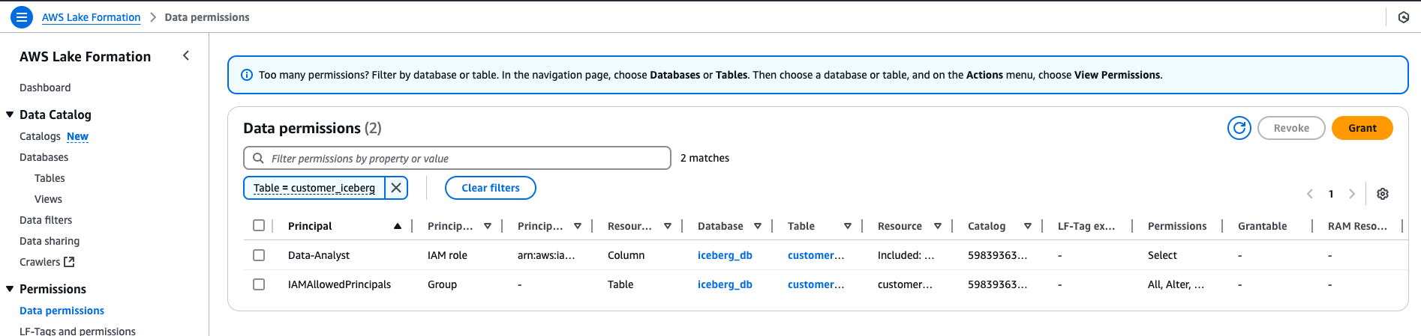Collapse the Data Catalog section

click(x=11, y=114)
